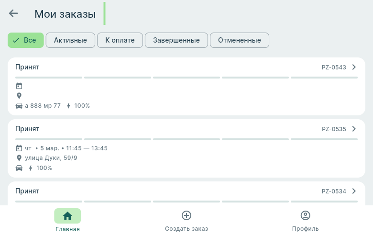Open the profile person icon
Viewport: 373px width, 236px height.
(305, 215)
